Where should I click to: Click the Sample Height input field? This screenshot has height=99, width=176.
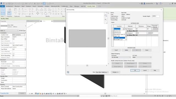pyautogui.click(x=156, y=16)
